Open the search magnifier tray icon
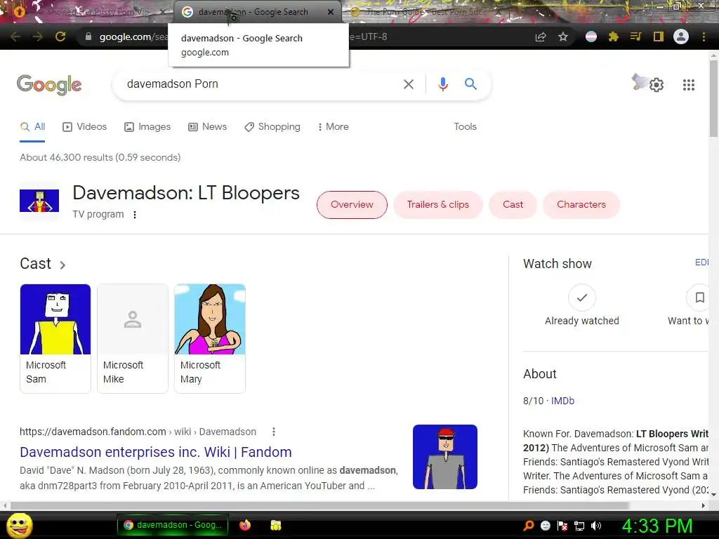 (529, 526)
